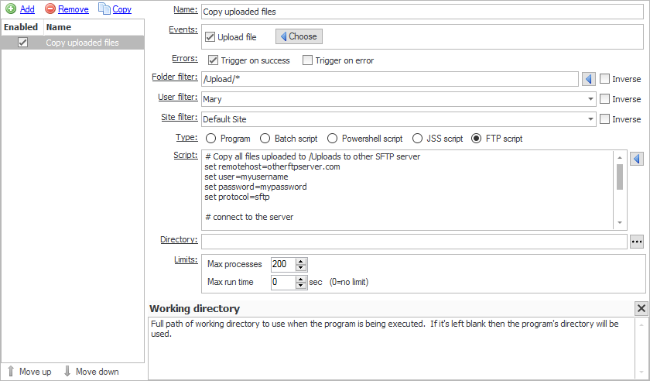Expand the Site filter dropdown
This screenshot has height=381, width=650.
590,119
